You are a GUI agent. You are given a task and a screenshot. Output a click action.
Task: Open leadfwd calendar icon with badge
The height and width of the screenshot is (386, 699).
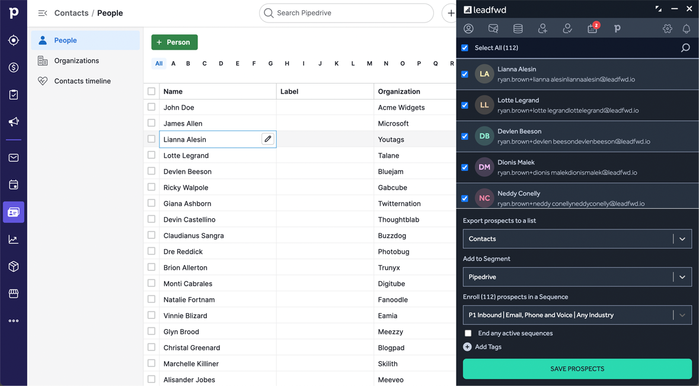[592, 28]
